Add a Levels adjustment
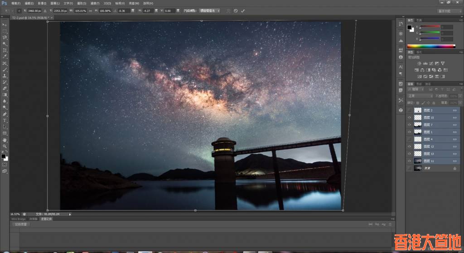This screenshot has width=464, height=253. pyautogui.click(x=425, y=63)
